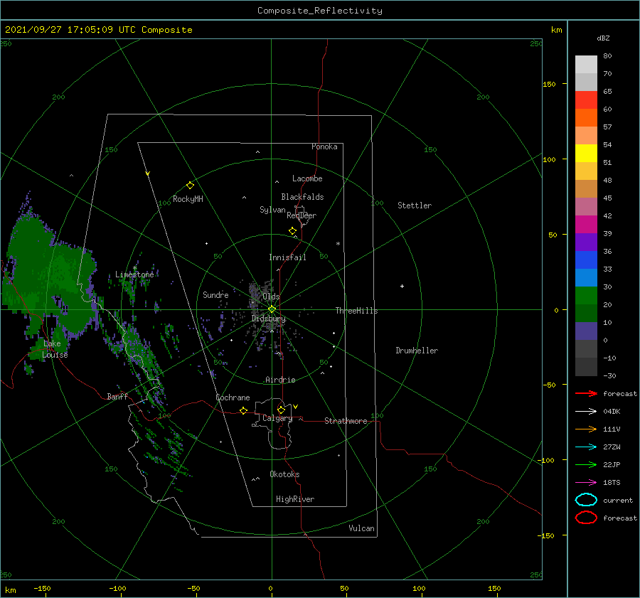
Task: Click the dBZ legend heading
Action: (603, 38)
